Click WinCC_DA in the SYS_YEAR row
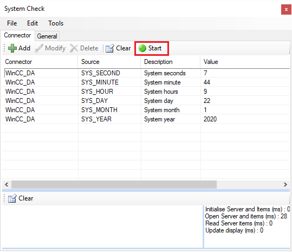This screenshot has width=292, height=252. (20, 119)
